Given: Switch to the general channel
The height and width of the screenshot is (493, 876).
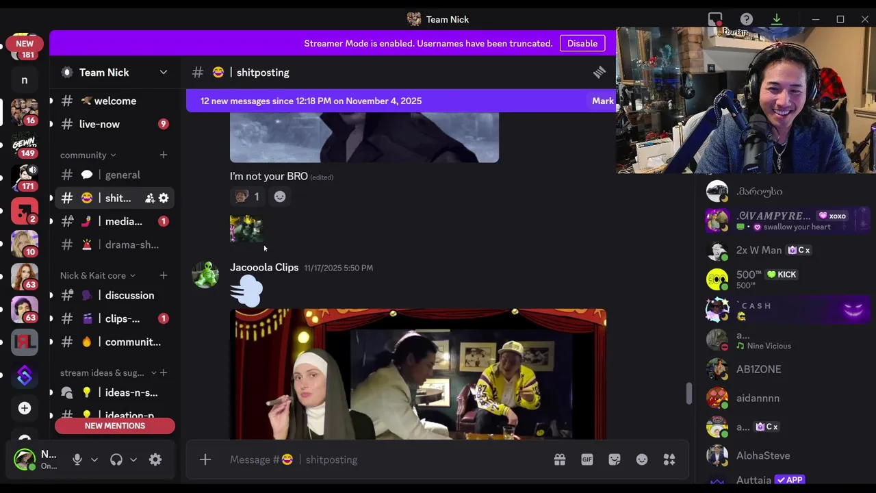Looking at the screenshot, I should click(114, 175).
